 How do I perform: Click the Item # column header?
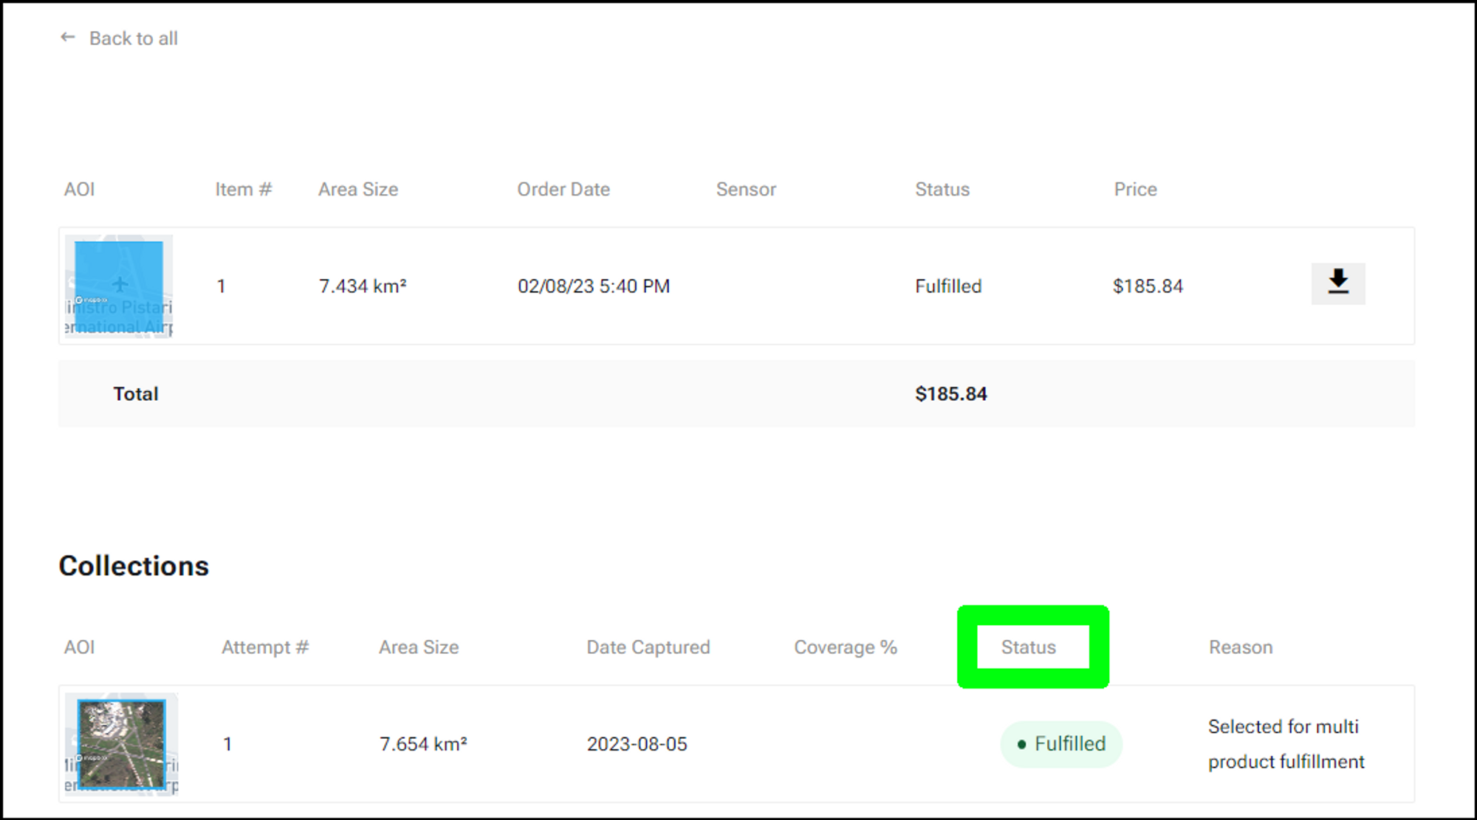[x=244, y=190]
